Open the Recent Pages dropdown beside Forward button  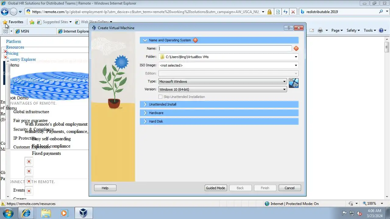click(20, 12)
